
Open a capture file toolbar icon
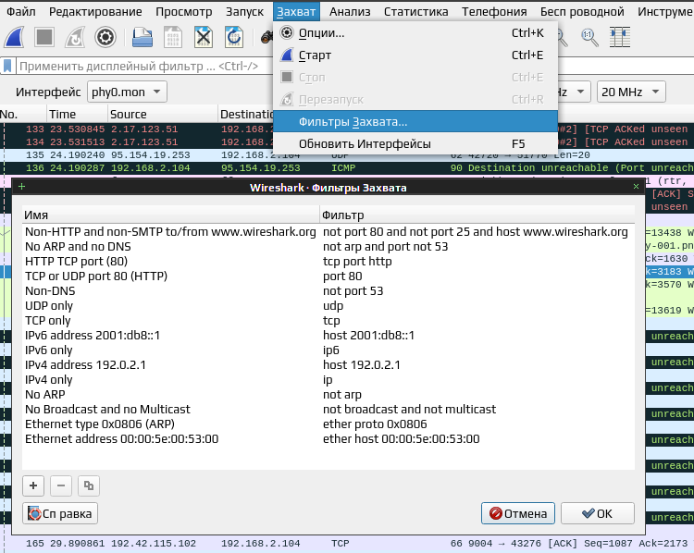pos(143,37)
